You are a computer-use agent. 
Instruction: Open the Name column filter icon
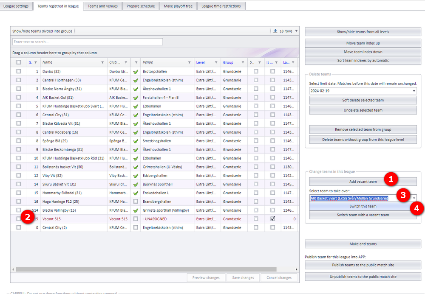click(x=102, y=62)
